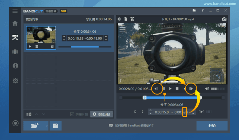Mute audio with the speaker icon
The width and height of the screenshot is (239, 140).
coord(207,89)
